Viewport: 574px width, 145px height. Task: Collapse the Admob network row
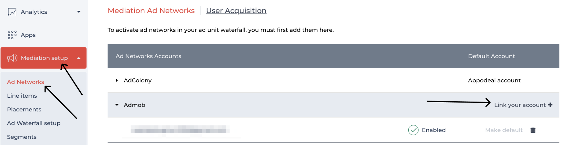pos(117,105)
